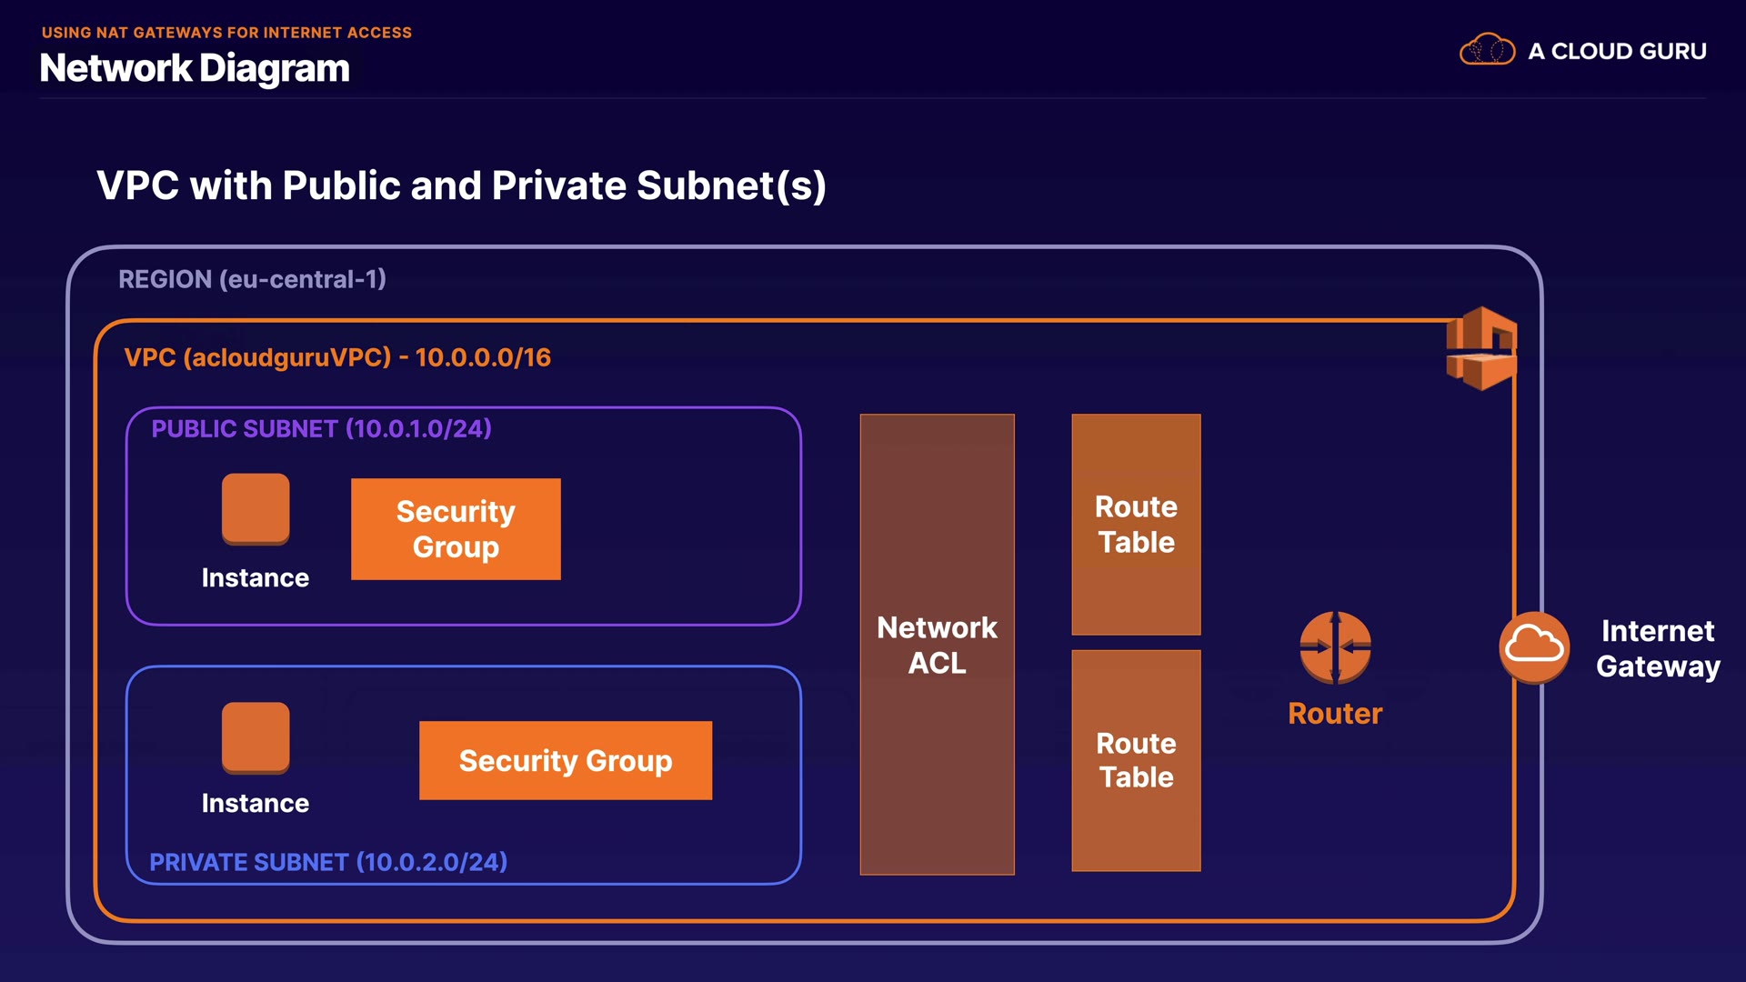The image size is (1746, 982).
Task: Click the PUBLIC SUBNET (10.0.1.0/24) label
Action: click(321, 428)
